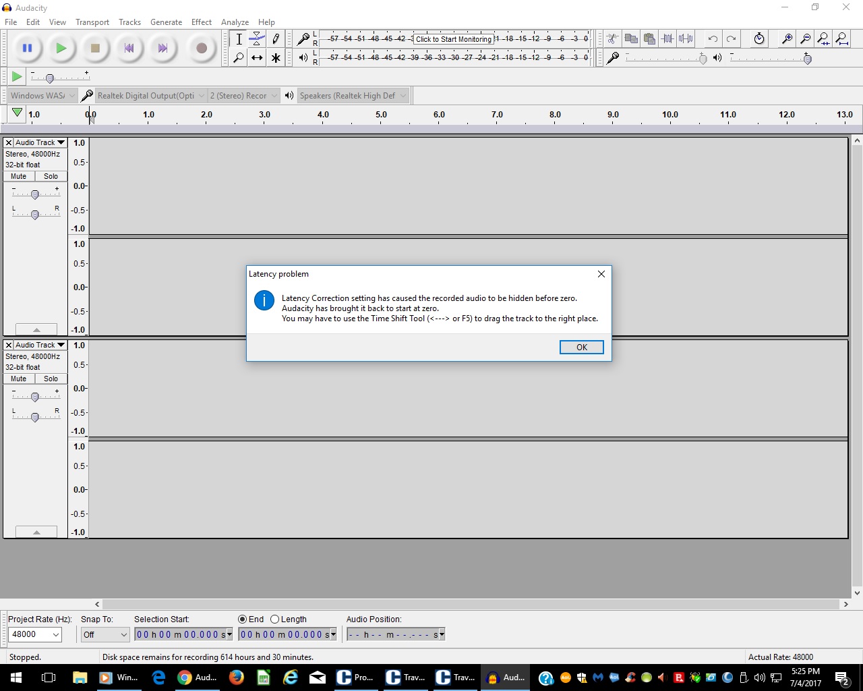863x691 pixels.
Task: Open the Selection Start time format arrow
Action: (230, 635)
